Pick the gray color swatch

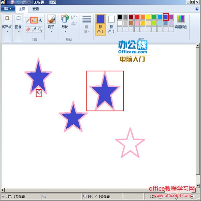point(125,17)
